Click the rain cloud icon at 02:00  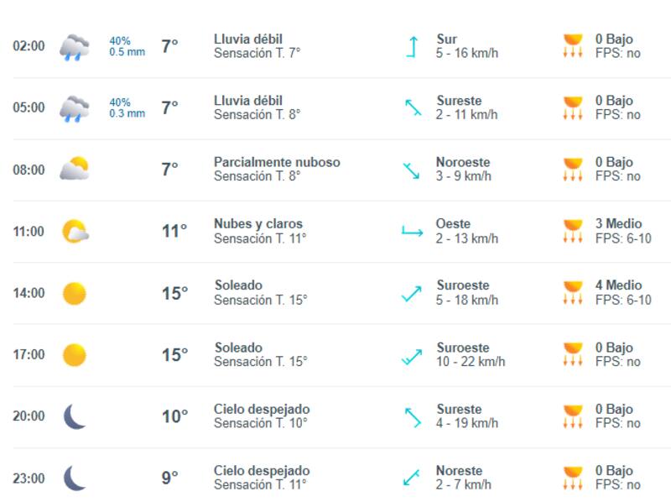coord(74,47)
